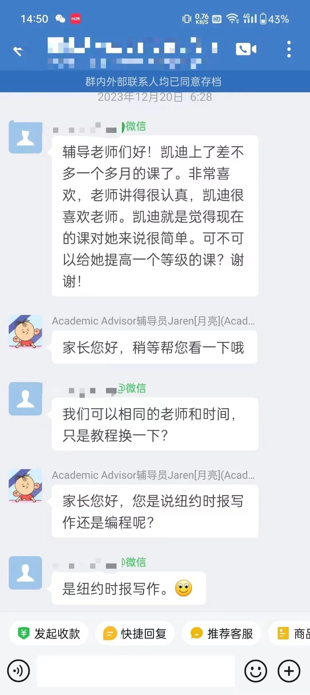Tap the 发起收款 payment shortcut
The height and width of the screenshot is (695, 310).
pos(49,633)
